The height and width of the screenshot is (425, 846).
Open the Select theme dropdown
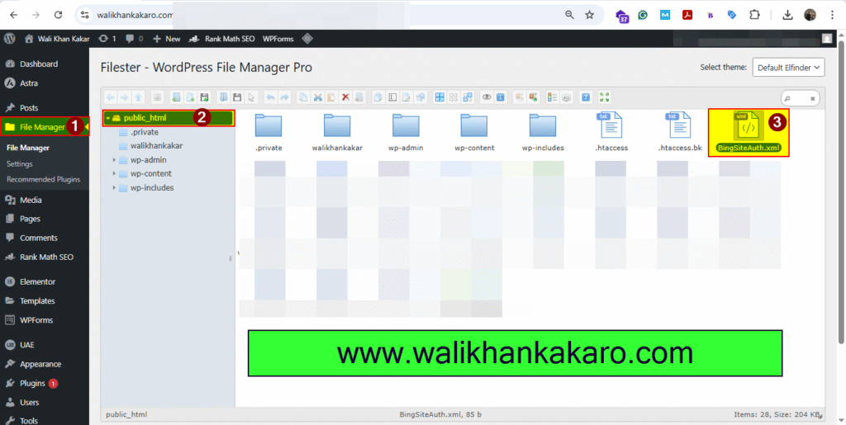[x=788, y=68]
